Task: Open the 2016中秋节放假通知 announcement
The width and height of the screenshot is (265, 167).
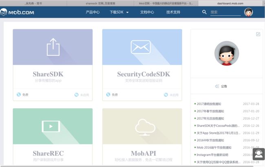Action: [x=210, y=140]
